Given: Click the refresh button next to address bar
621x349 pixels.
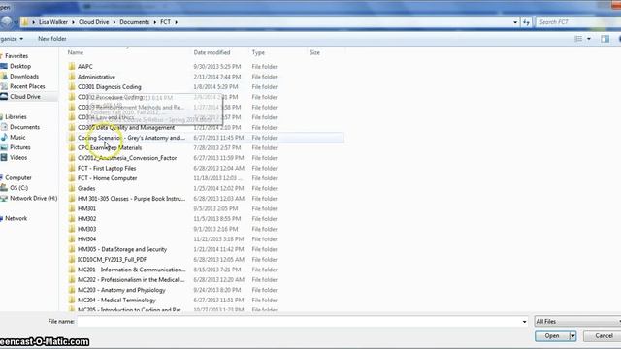Looking at the screenshot, I should click(526, 22).
